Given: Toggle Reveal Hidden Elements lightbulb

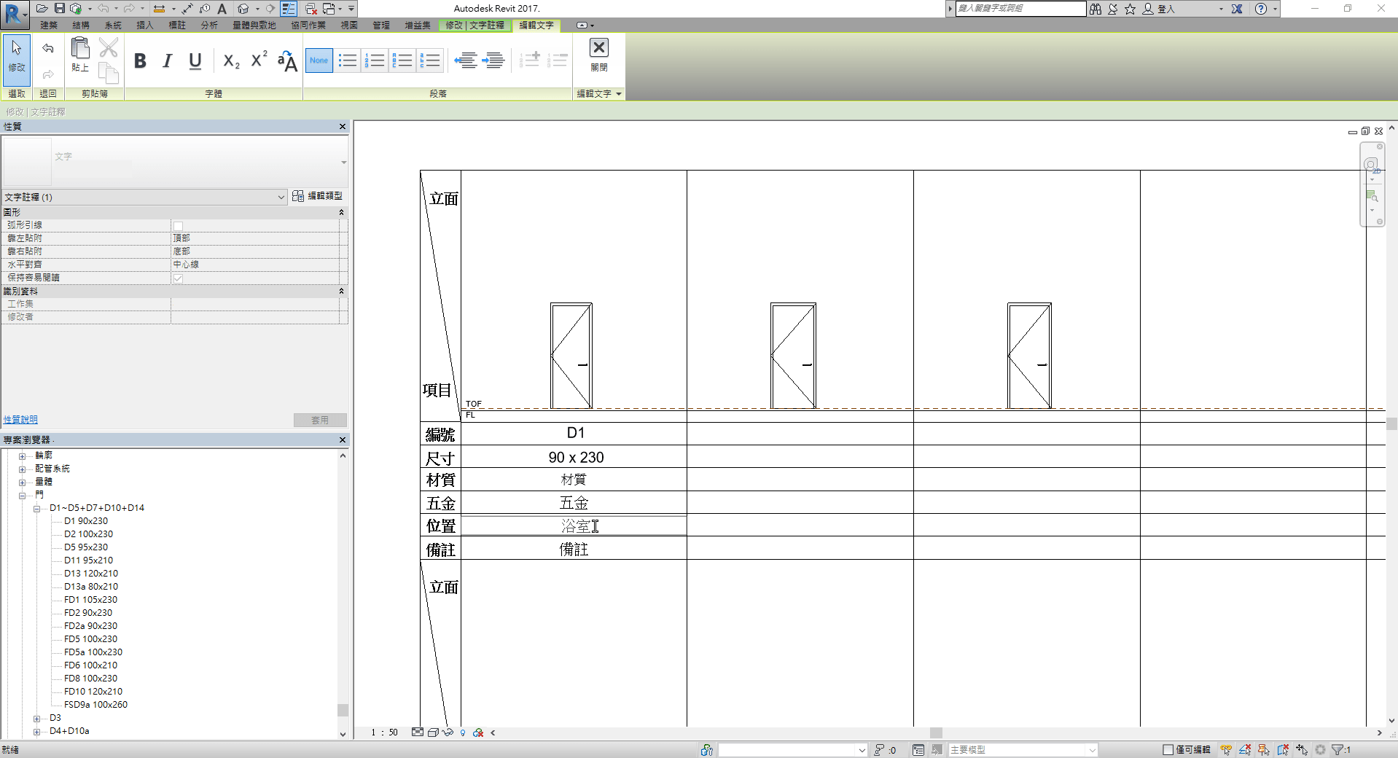Looking at the screenshot, I should coord(463,732).
